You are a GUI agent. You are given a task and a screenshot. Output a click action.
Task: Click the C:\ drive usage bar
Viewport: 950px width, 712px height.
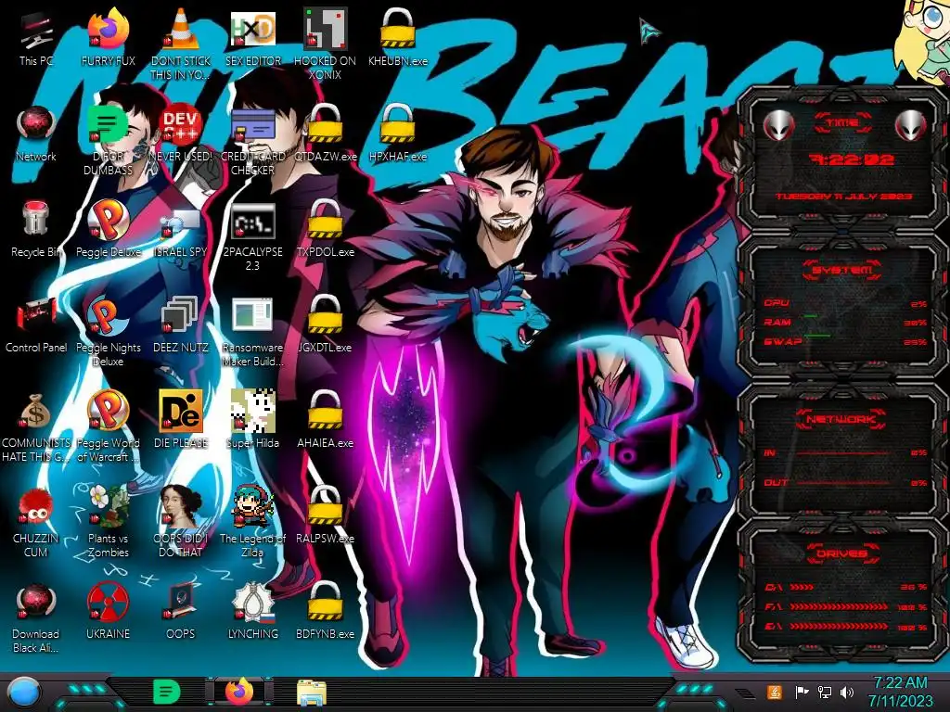pyautogui.click(x=802, y=587)
